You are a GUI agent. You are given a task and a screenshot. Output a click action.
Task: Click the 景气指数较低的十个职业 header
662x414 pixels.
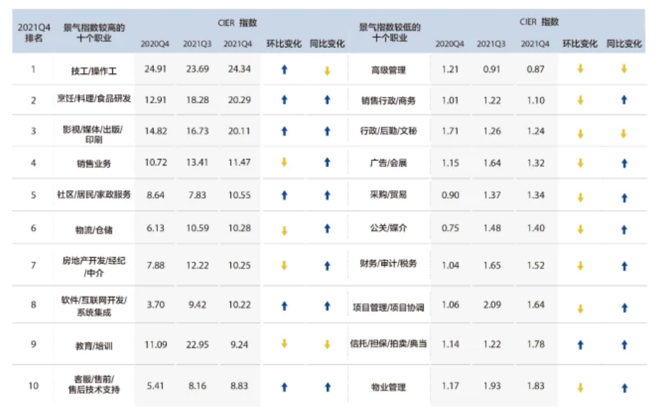[x=389, y=33]
